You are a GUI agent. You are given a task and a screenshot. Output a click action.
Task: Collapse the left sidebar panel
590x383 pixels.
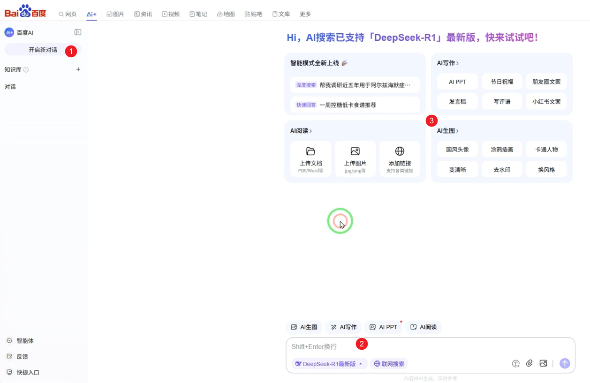click(78, 32)
